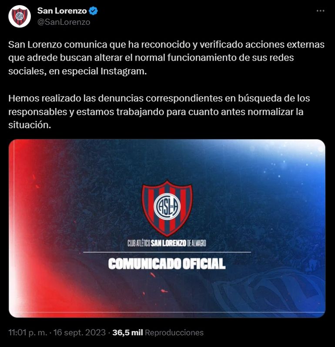Click the blue verified badge
Screen dimensions: 335x347
click(93, 11)
